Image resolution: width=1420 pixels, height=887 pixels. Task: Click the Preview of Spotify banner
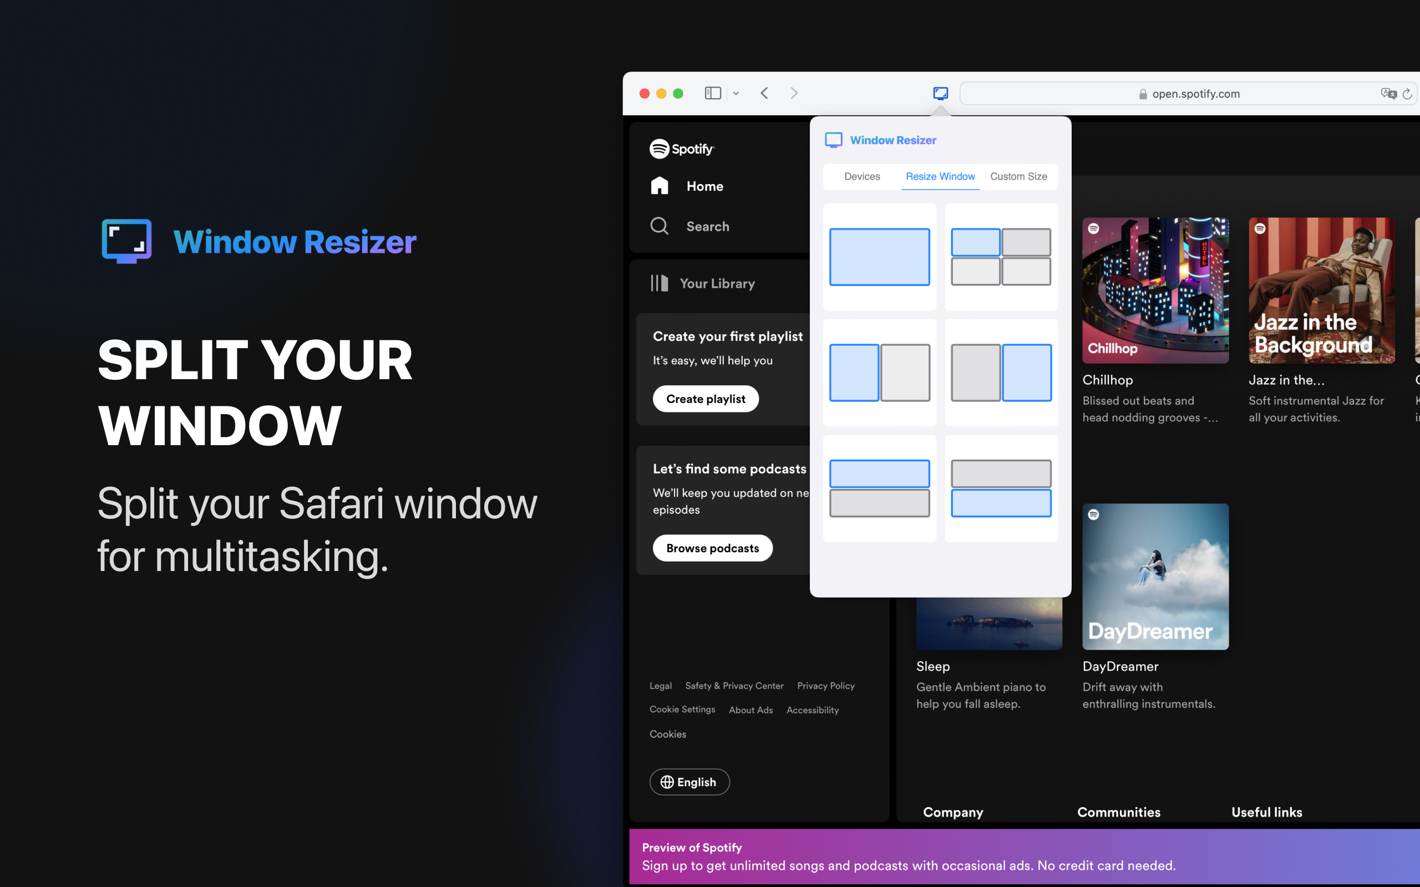click(x=1025, y=857)
